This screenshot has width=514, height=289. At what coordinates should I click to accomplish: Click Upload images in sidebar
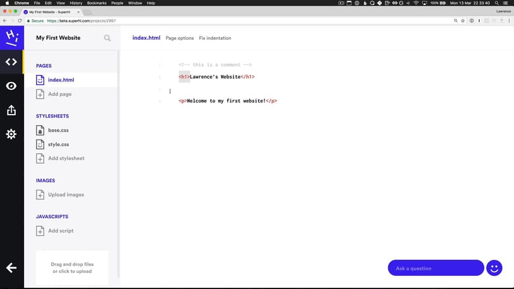[66, 195]
